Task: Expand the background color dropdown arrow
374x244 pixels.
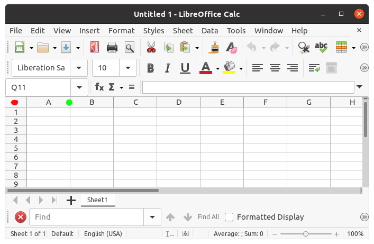Action: [x=241, y=69]
